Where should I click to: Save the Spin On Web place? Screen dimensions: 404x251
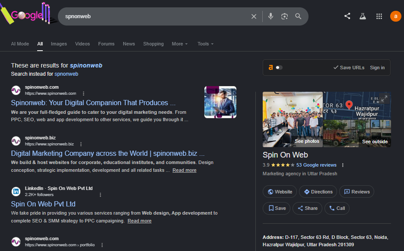[277, 208]
